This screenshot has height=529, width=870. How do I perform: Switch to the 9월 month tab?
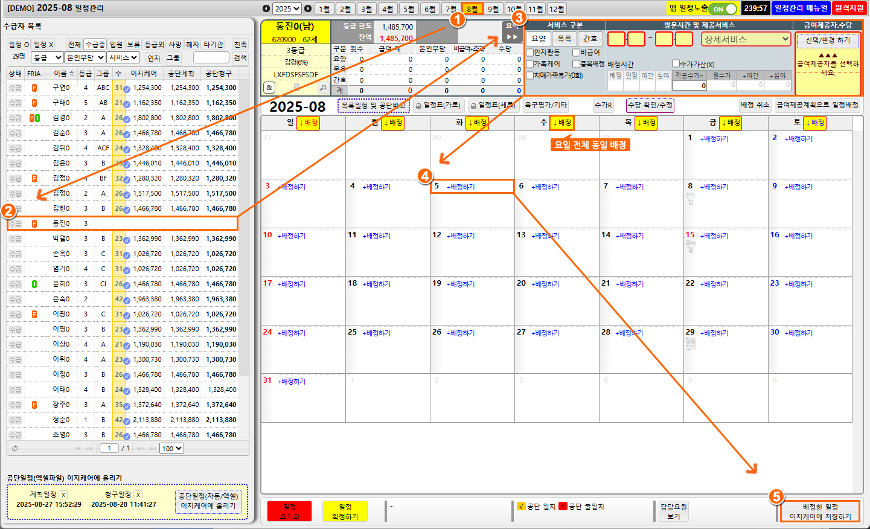(493, 9)
